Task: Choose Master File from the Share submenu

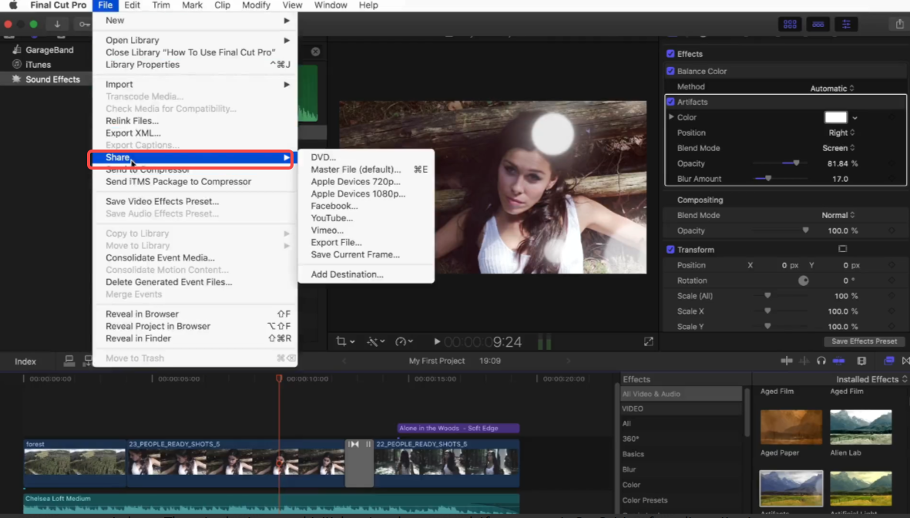Action: pos(354,168)
